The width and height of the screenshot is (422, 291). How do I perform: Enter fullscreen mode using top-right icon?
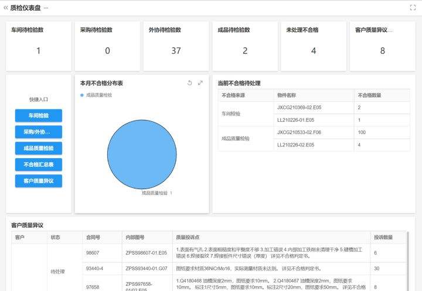tap(413, 8)
